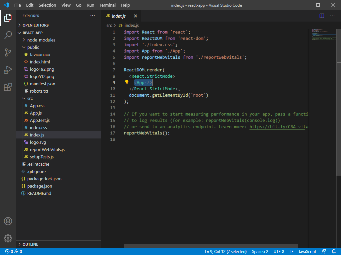341x255 pixels.
Task: Select the index.js editor tab
Action: (121, 16)
